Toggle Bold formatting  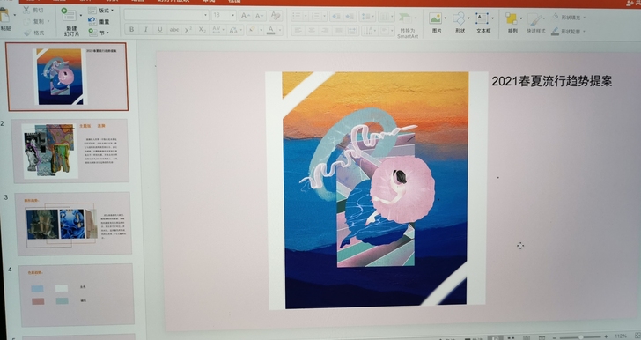click(x=131, y=29)
